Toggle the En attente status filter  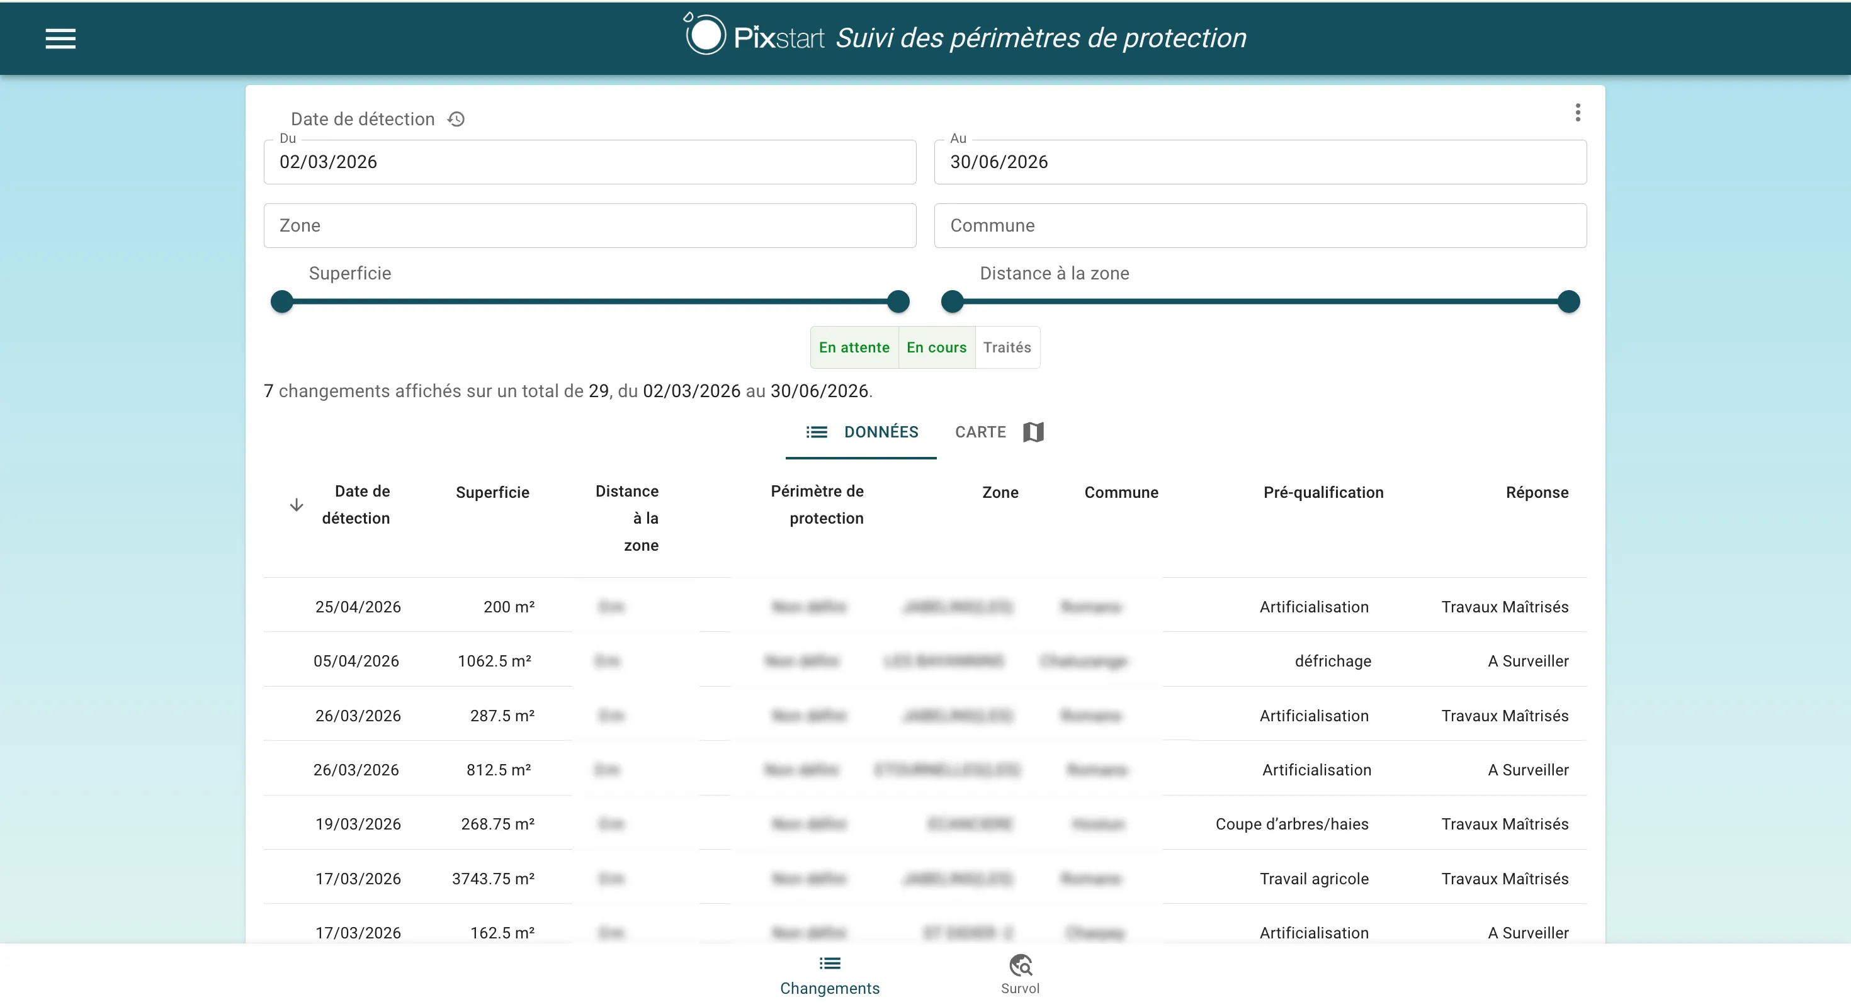coord(854,347)
